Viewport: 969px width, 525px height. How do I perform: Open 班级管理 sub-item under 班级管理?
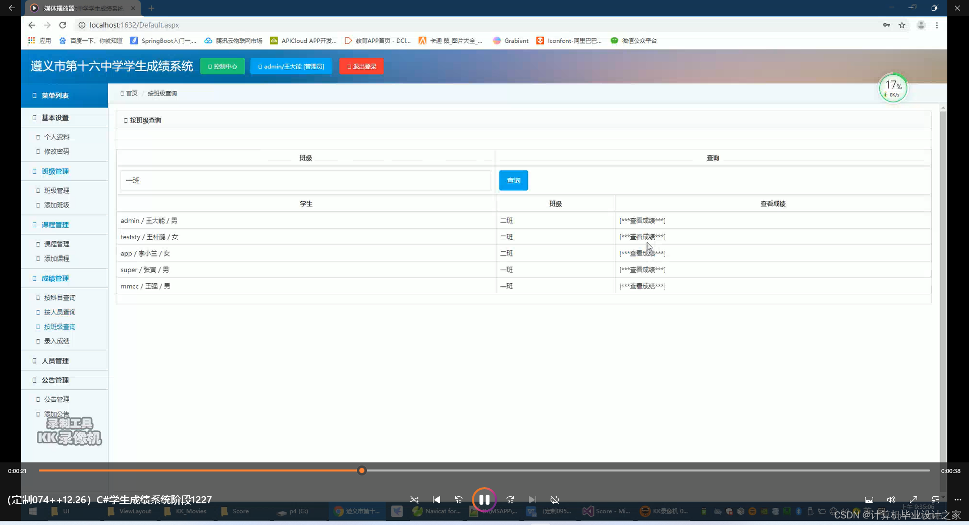click(x=57, y=190)
